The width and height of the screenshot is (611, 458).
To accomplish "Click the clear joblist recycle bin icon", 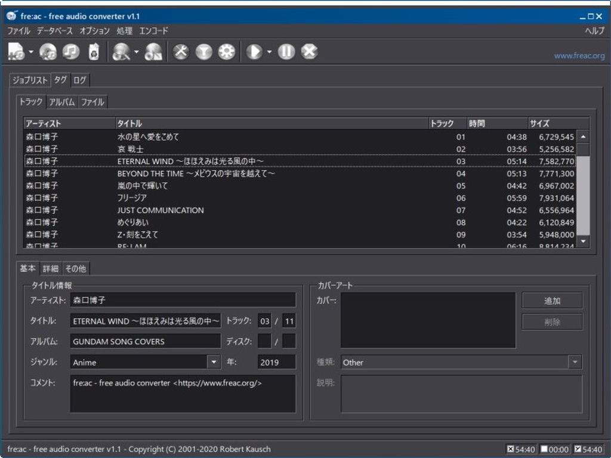I will (94, 51).
